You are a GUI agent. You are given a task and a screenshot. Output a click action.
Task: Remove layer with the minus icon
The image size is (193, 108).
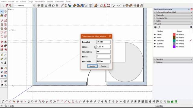(159, 27)
